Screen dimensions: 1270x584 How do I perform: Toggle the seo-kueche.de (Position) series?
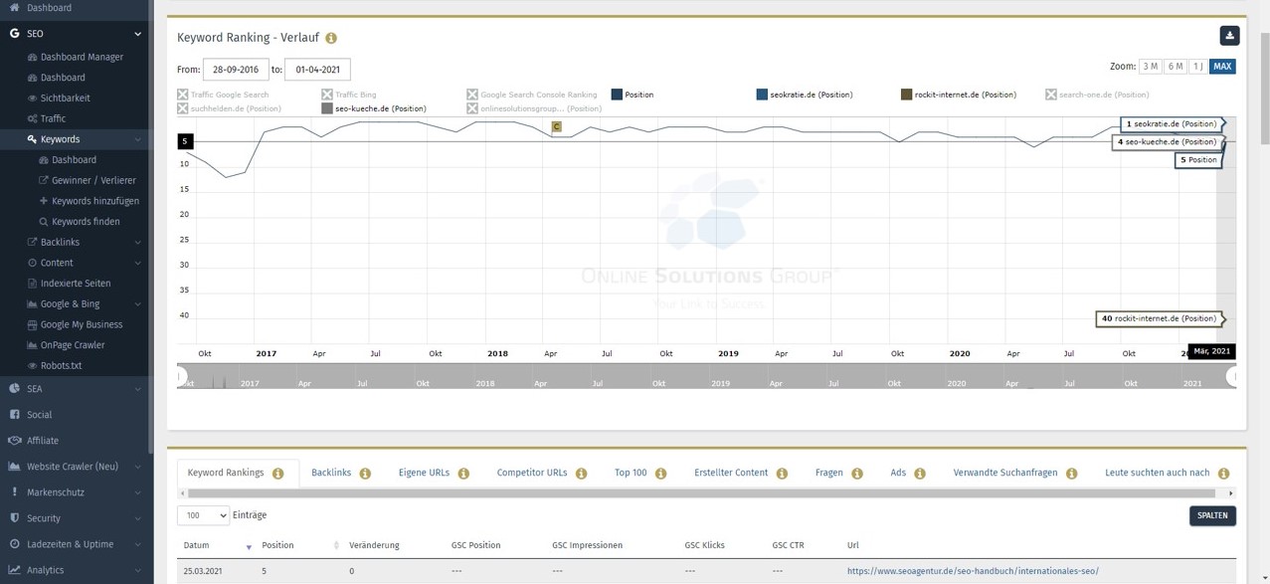coord(374,108)
